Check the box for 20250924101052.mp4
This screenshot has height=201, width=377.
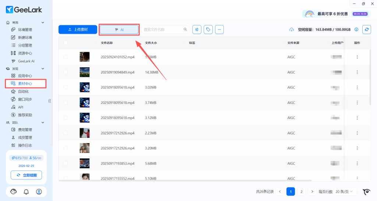[66, 57]
